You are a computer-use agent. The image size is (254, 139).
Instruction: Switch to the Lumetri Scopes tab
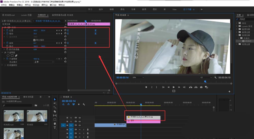(26, 15)
